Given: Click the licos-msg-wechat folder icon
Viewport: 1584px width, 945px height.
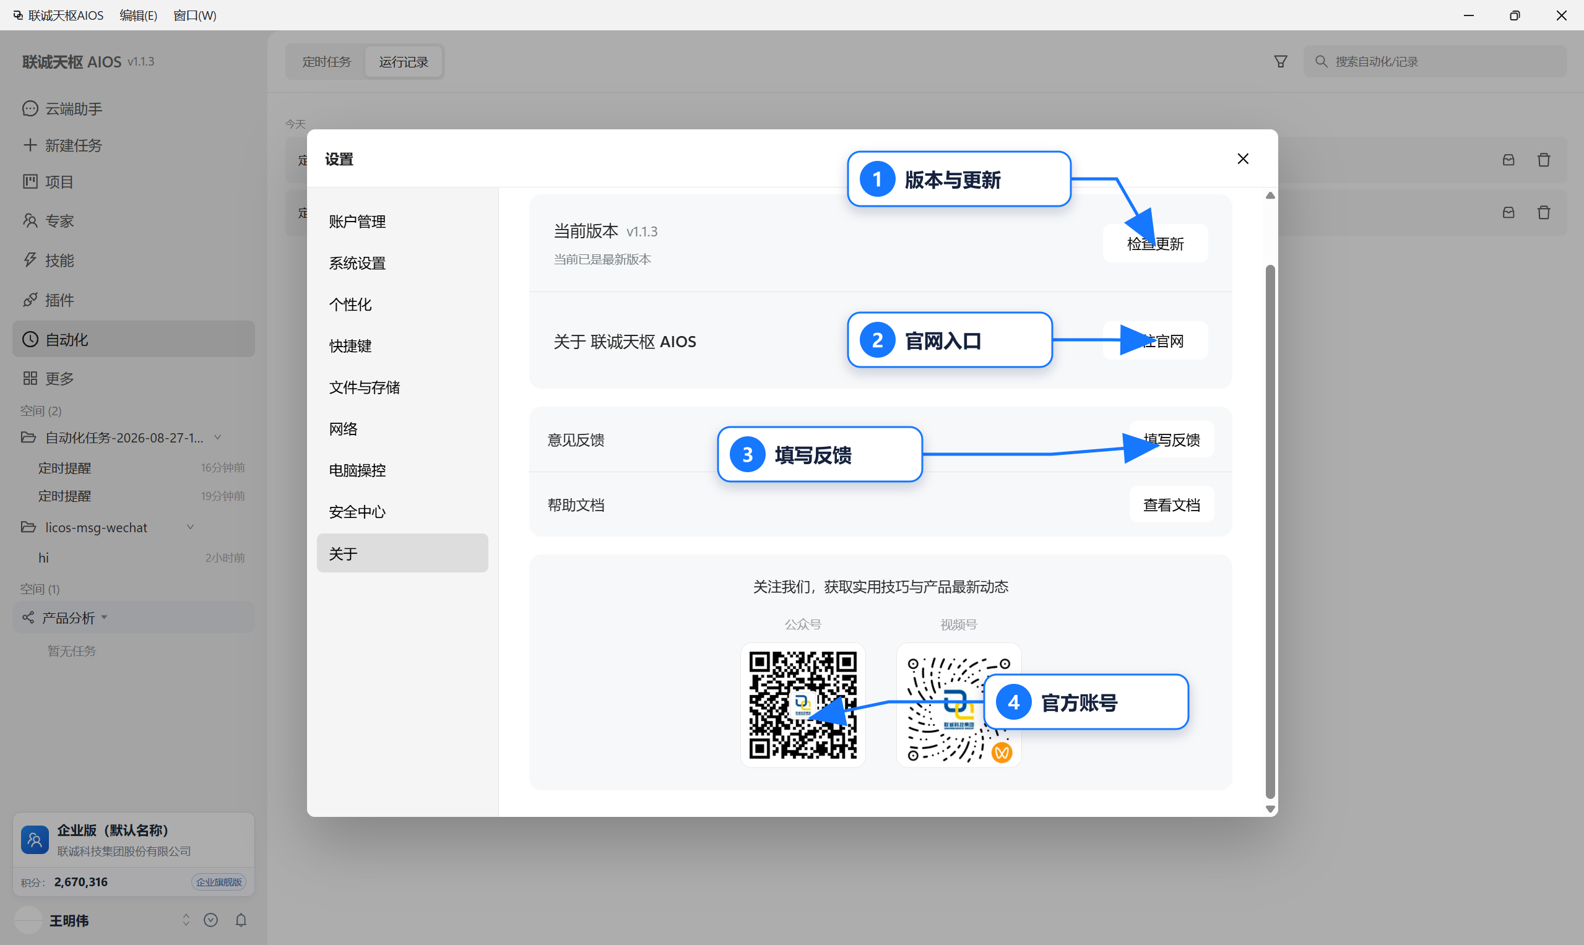Looking at the screenshot, I should [28, 527].
